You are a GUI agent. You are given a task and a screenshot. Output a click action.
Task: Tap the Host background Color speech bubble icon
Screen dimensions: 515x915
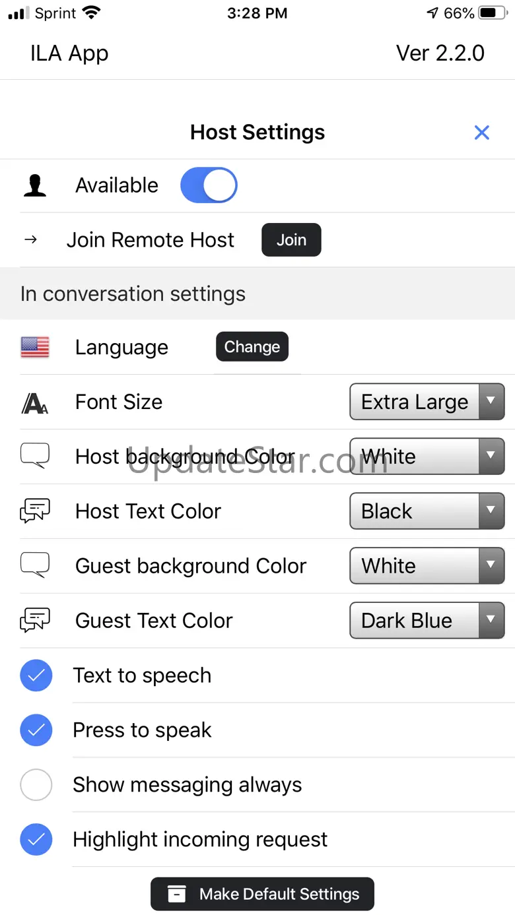point(35,457)
